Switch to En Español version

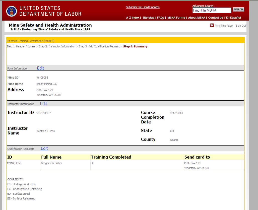point(233,18)
